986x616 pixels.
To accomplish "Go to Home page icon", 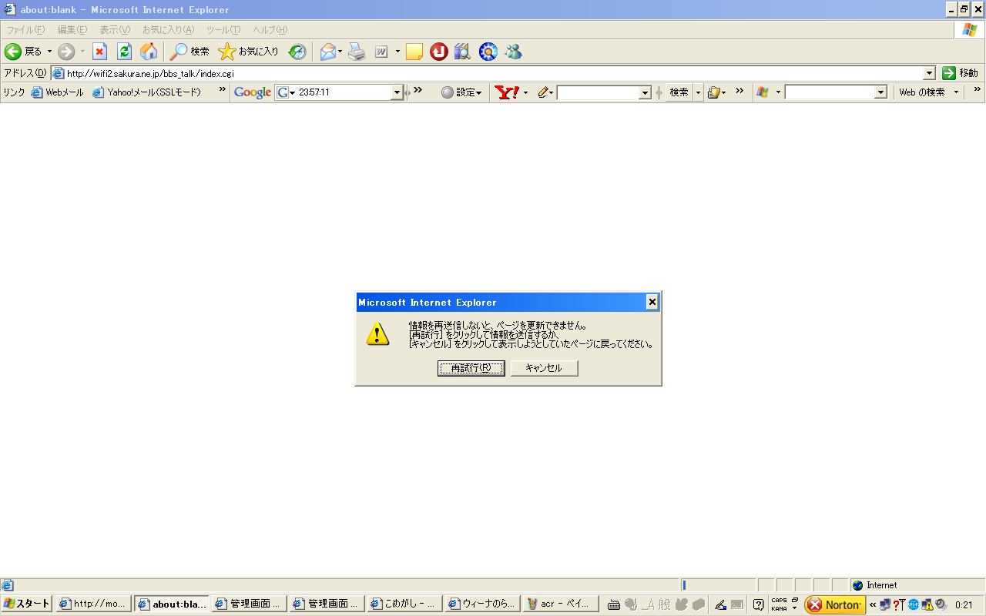I will (149, 52).
